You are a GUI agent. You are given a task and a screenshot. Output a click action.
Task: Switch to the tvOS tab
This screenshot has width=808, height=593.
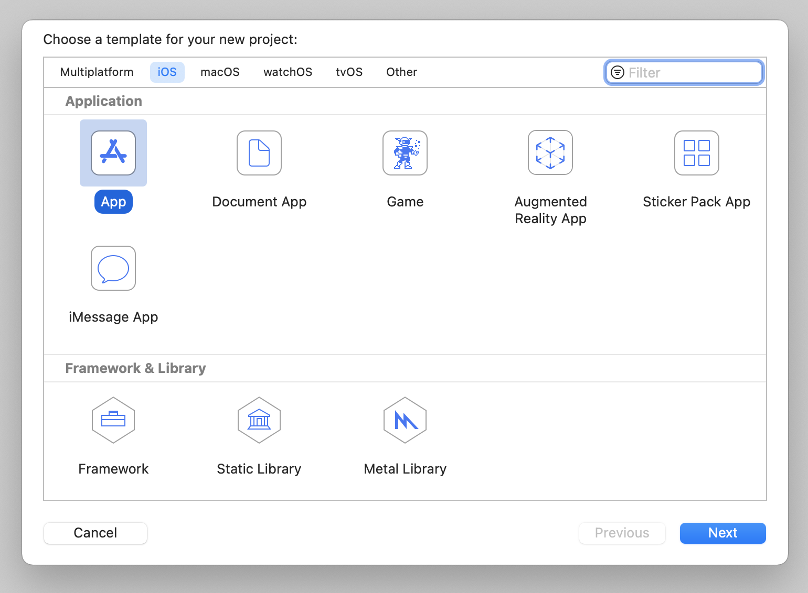pyautogui.click(x=349, y=72)
